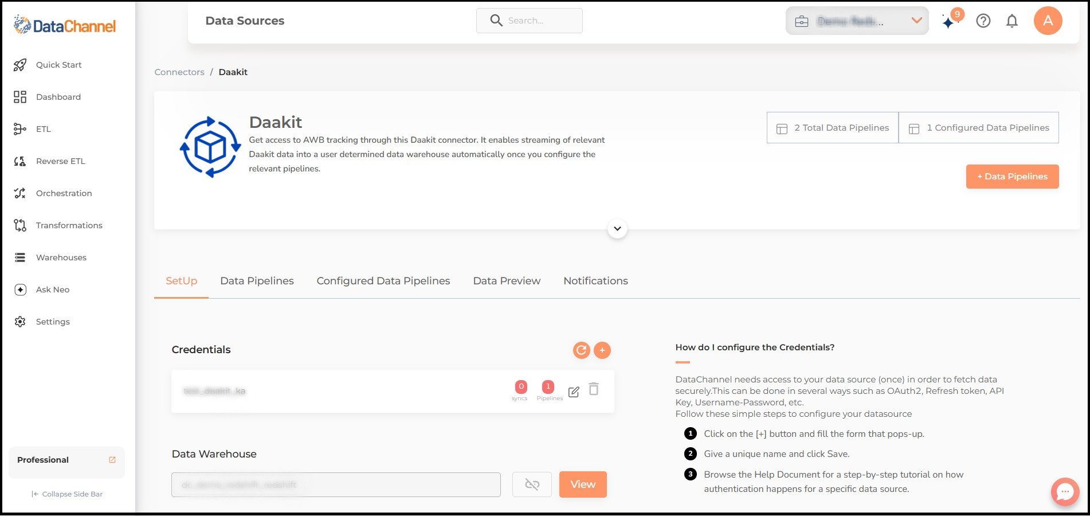Add a new credential
Image resolution: width=1090 pixels, height=516 pixels.
(x=602, y=350)
